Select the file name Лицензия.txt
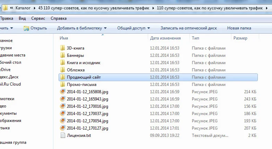Viewport: 272px width, 149px height. pyautogui.click(x=79, y=135)
